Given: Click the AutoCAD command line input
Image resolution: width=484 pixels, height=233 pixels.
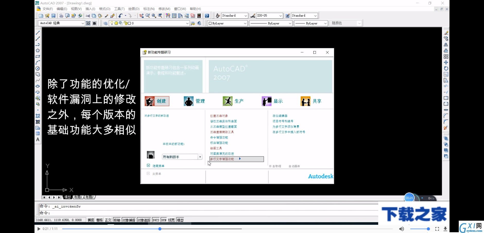Looking at the screenshot, I should (209, 213).
